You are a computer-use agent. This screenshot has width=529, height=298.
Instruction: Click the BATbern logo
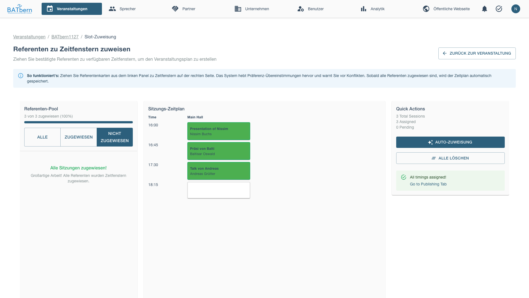coord(20,9)
